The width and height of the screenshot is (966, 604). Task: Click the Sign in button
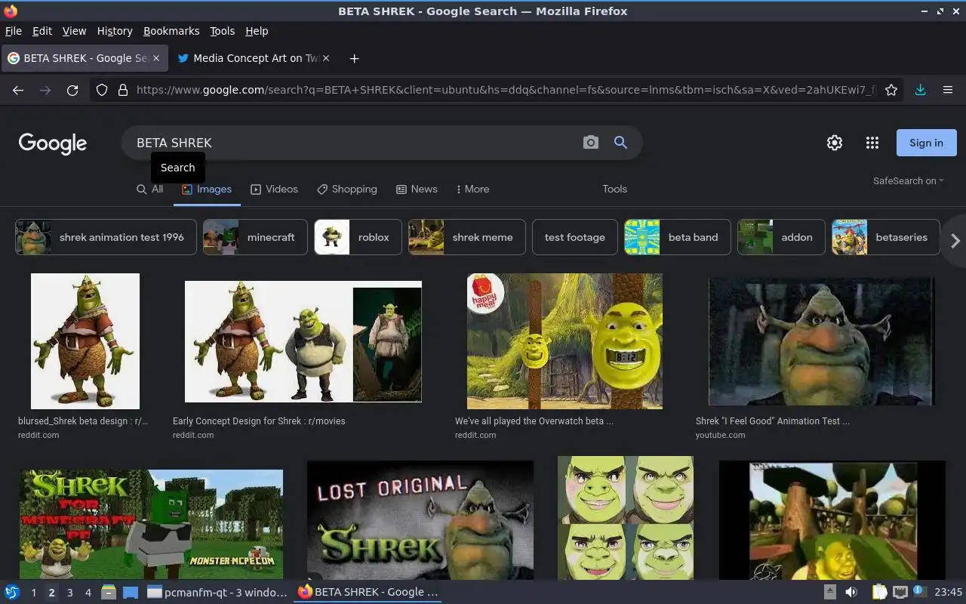click(926, 143)
